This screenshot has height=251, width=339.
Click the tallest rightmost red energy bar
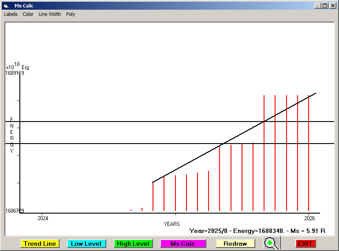[309, 154]
